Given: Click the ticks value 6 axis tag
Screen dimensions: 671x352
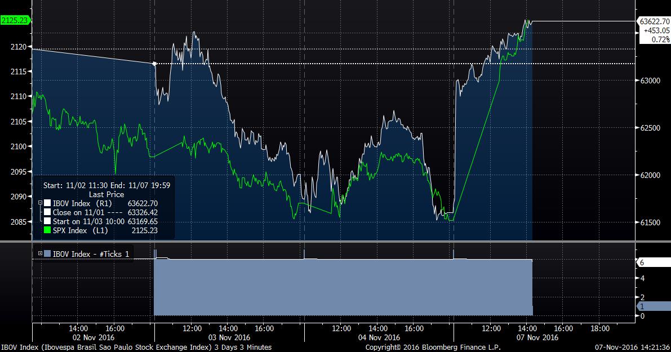Looking at the screenshot, I should pos(643,262).
